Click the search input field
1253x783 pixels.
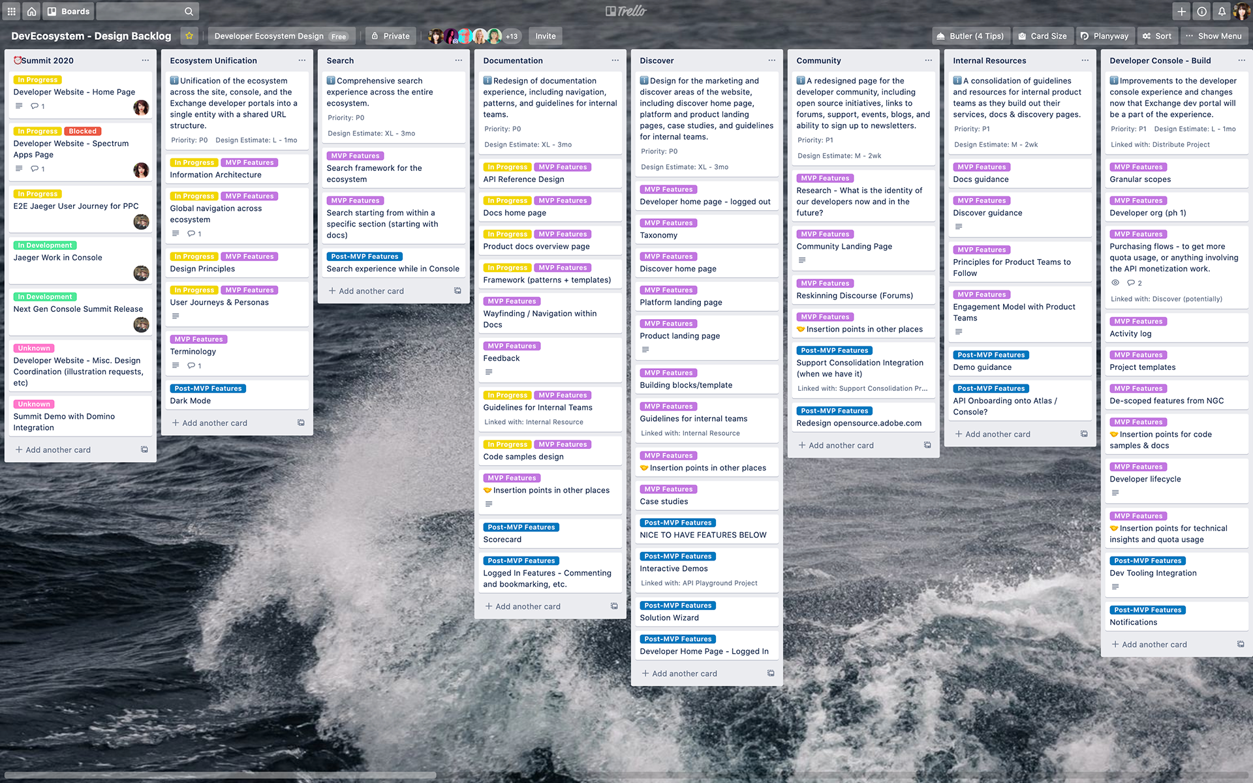coord(148,11)
